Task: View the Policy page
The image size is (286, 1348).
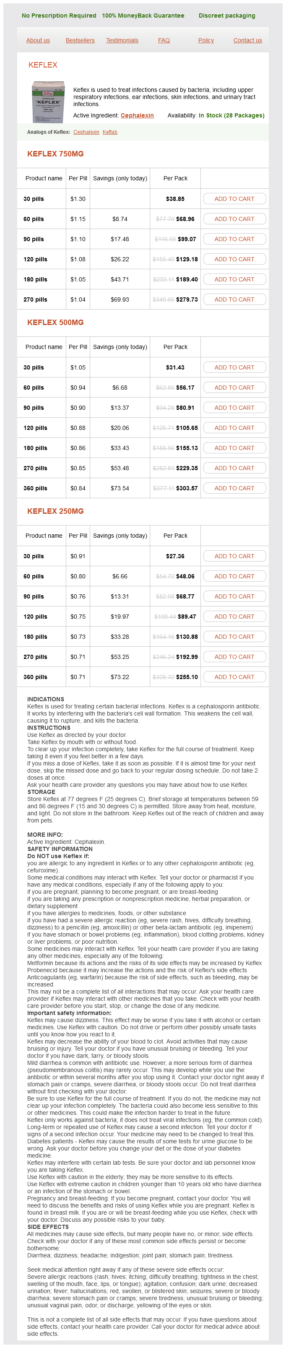Action: [x=206, y=40]
